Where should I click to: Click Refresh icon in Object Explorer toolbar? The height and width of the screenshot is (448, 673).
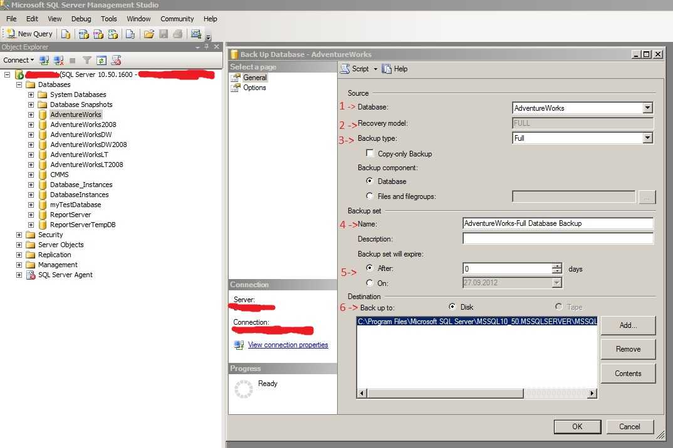click(x=102, y=61)
